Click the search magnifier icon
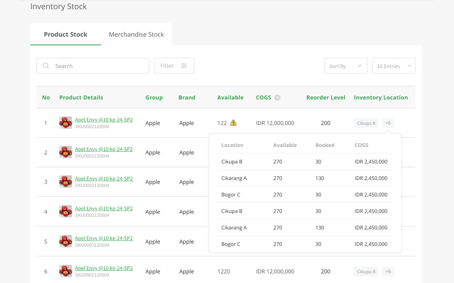The image size is (454, 283). (46, 66)
